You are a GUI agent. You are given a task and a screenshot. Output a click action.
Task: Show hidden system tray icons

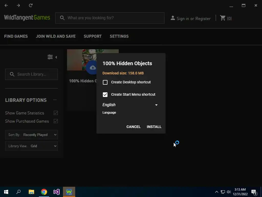pyautogui.click(x=216, y=192)
